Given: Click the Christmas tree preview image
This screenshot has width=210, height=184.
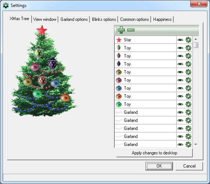Looking at the screenshot, I should point(44,71).
